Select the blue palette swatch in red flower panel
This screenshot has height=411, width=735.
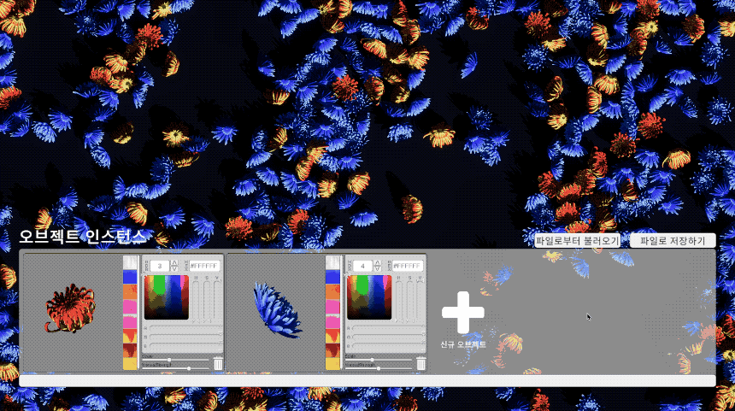pyautogui.click(x=130, y=277)
